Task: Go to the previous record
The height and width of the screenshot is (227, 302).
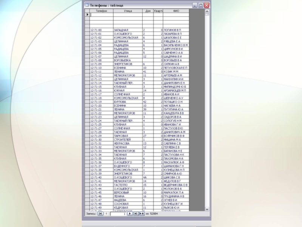Action: [106, 213]
